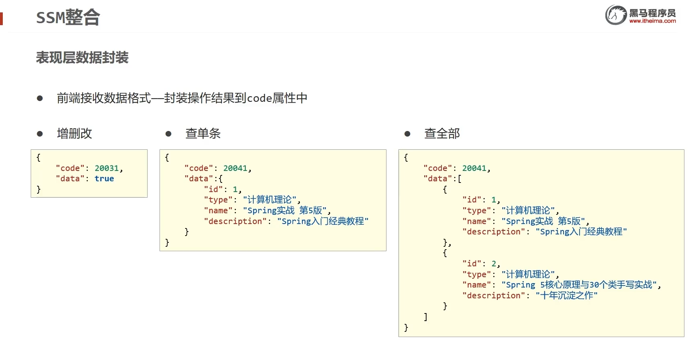Click code 20041 in 查单条 box
Viewport: 692px width, 359px height.
point(235,168)
